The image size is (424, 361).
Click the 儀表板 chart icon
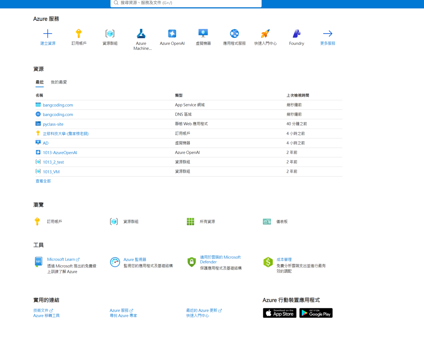(267, 221)
